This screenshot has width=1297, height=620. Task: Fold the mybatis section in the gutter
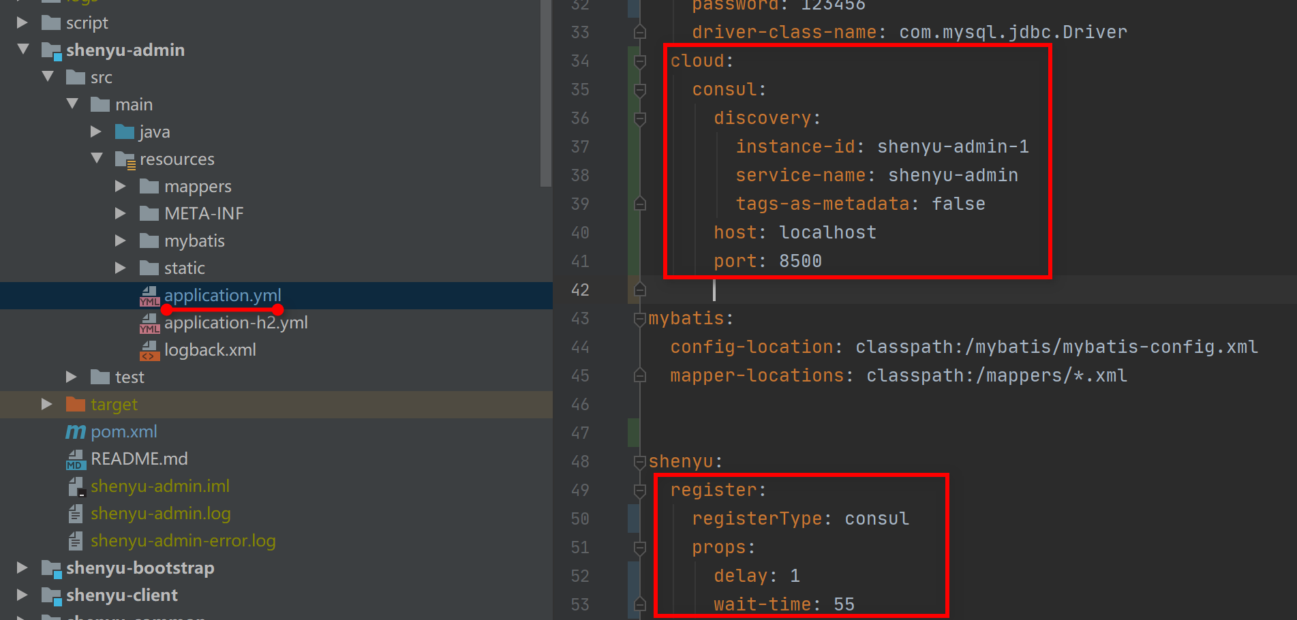point(639,319)
